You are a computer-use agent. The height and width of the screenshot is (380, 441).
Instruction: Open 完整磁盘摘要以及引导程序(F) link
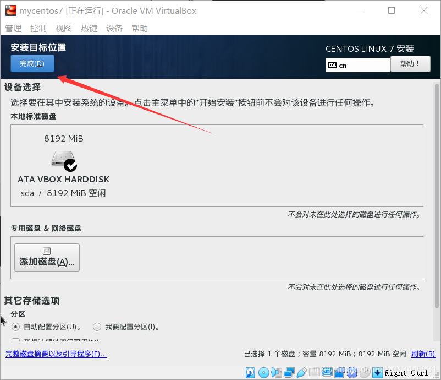pyautogui.click(x=56, y=354)
